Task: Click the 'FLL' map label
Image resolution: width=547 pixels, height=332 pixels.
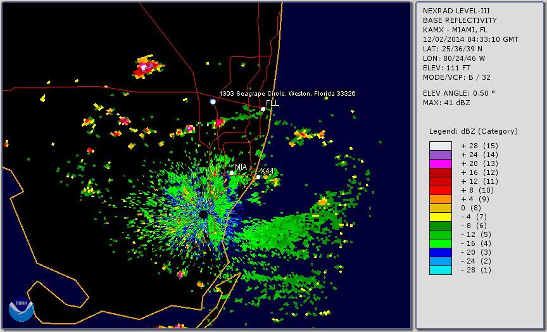Action: (x=272, y=103)
